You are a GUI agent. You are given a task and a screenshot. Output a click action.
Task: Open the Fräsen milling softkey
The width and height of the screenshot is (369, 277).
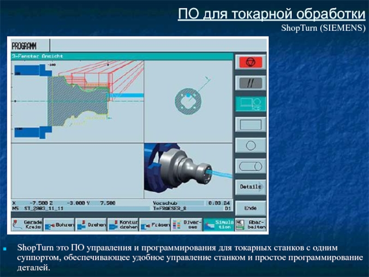[155, 224]
